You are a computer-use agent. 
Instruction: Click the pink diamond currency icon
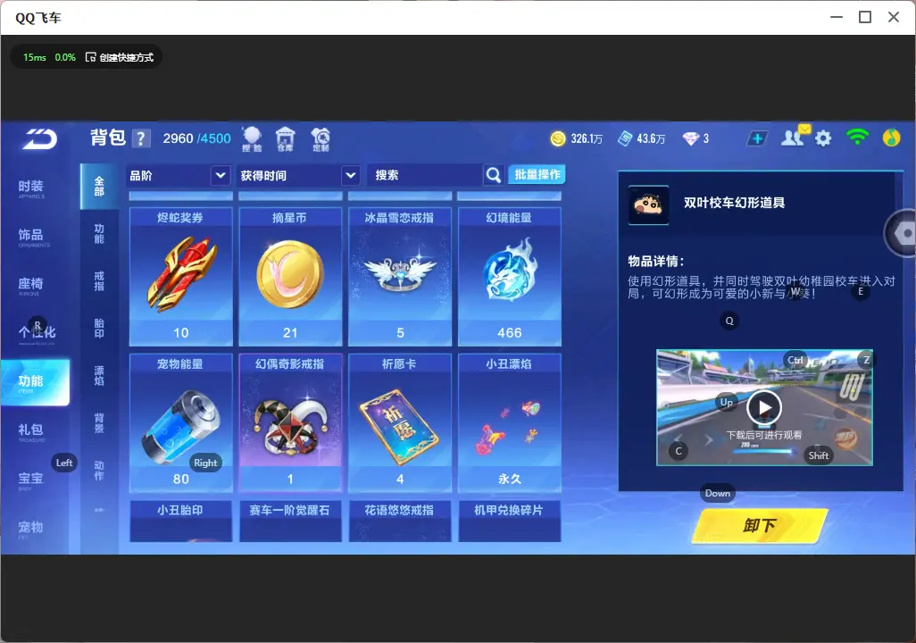pos(691,138)
